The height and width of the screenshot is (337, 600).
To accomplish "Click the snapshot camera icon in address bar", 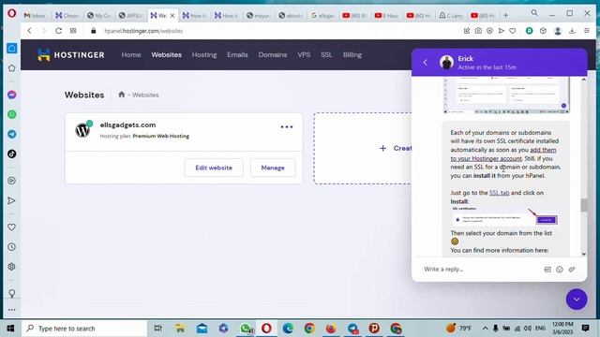I will pyautogui.click(x=478, y=31).
